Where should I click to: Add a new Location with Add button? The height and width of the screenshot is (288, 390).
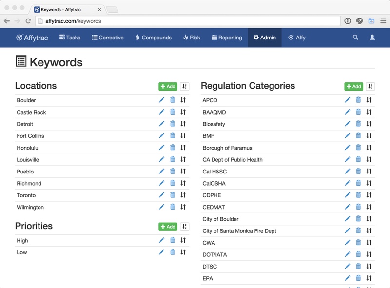(168, 86)
